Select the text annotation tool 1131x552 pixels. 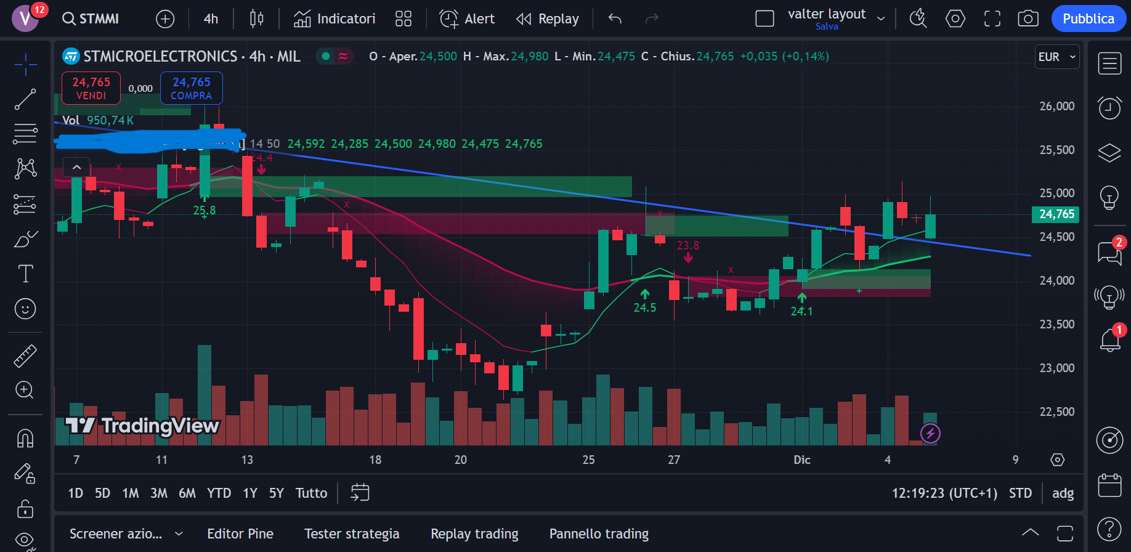(x=25, y=274)
